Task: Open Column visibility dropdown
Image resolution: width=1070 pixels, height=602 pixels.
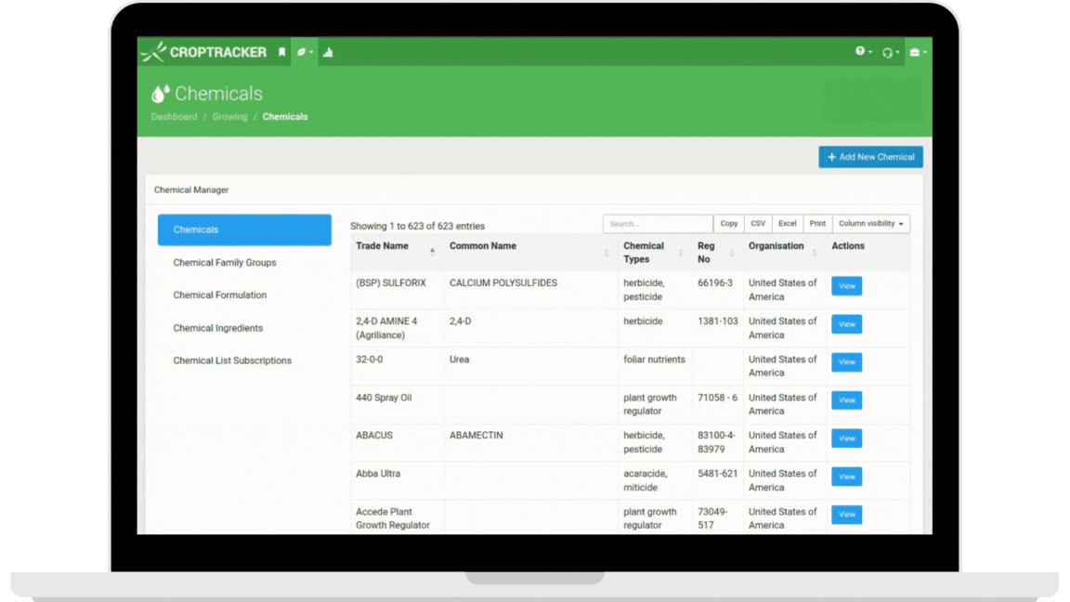Action: [x=870, y=224]
